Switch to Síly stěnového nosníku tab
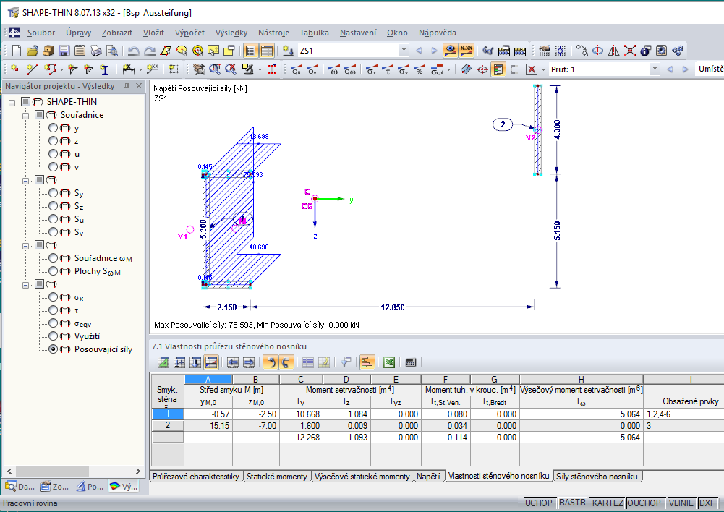Viewport: 724px width, 512px height. 597,477
